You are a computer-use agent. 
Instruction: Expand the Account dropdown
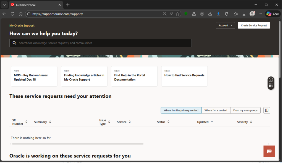(225, 25)
